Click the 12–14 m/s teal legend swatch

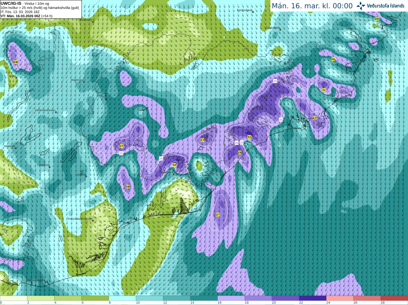click(177, 298)
